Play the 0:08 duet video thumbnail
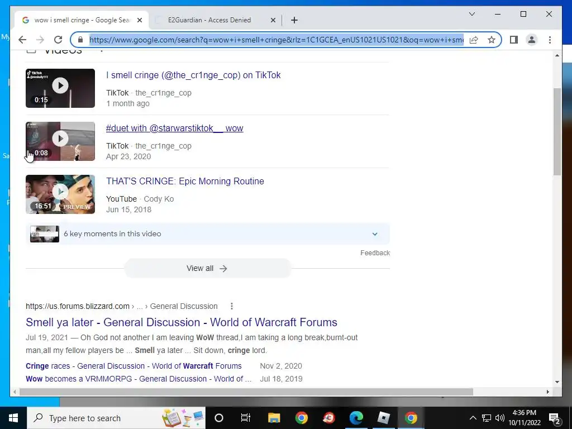This screenshot has width=572, height=429. (60, 141)
